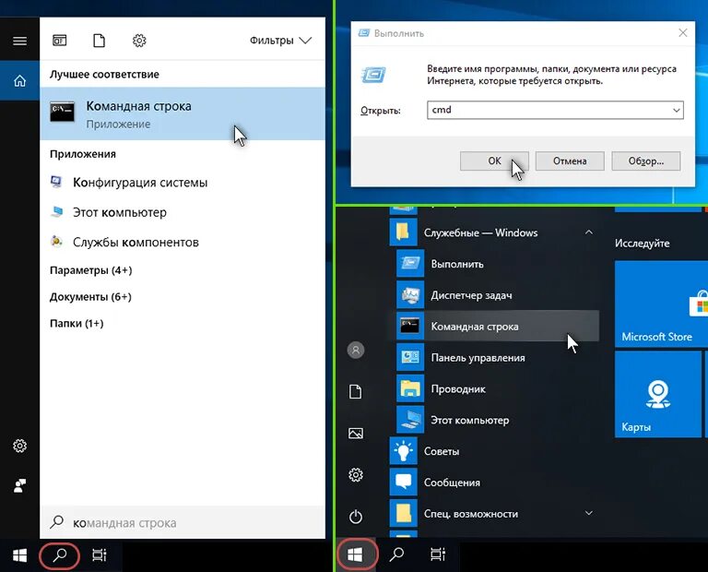708x572 pixels.
Task: Show Параметры (4+) results
Action: [90, 270]
